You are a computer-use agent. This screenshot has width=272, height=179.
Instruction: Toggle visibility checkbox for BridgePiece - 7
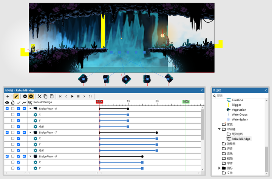point(7,133)
